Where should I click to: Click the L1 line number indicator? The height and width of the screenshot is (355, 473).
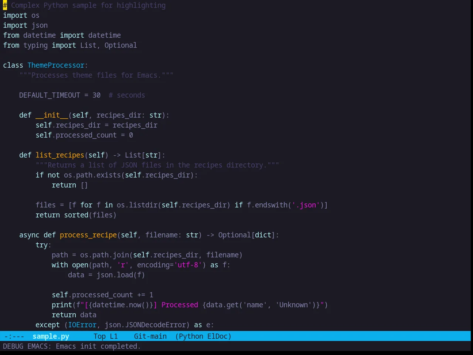tap(114, 336)
